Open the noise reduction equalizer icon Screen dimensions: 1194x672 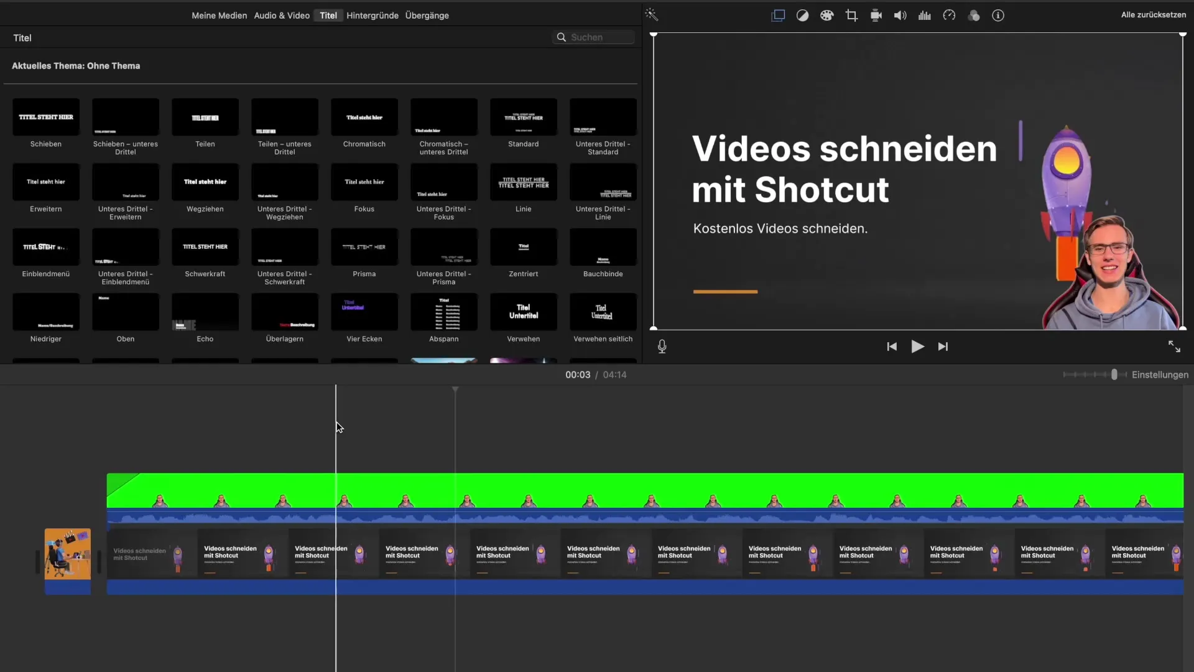[x=925, y=16]
